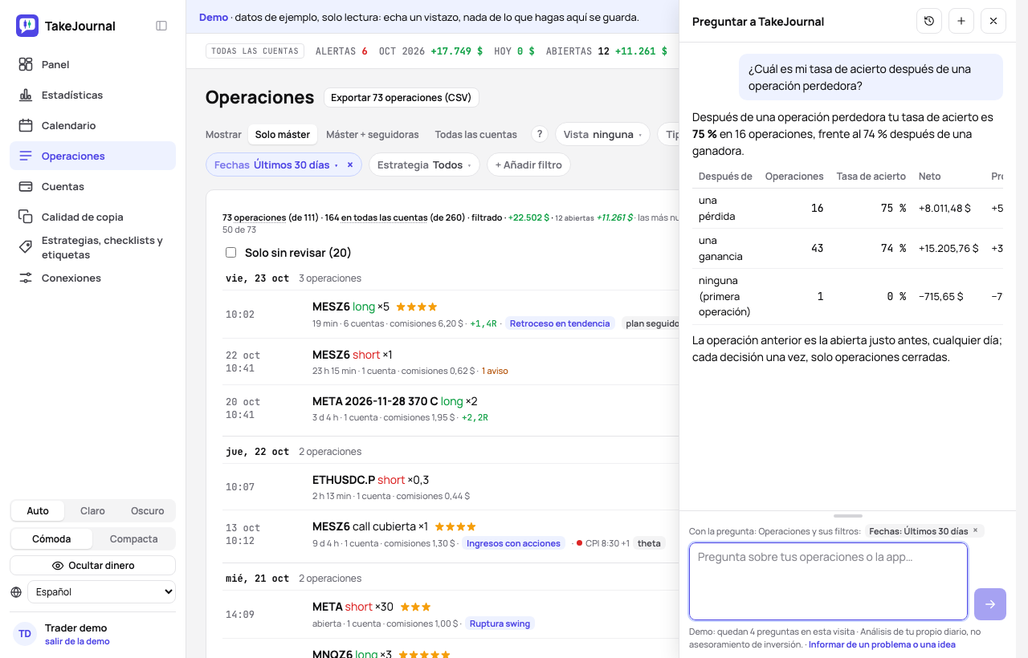Start new chat with plus icon

click(x=961, y=21)
